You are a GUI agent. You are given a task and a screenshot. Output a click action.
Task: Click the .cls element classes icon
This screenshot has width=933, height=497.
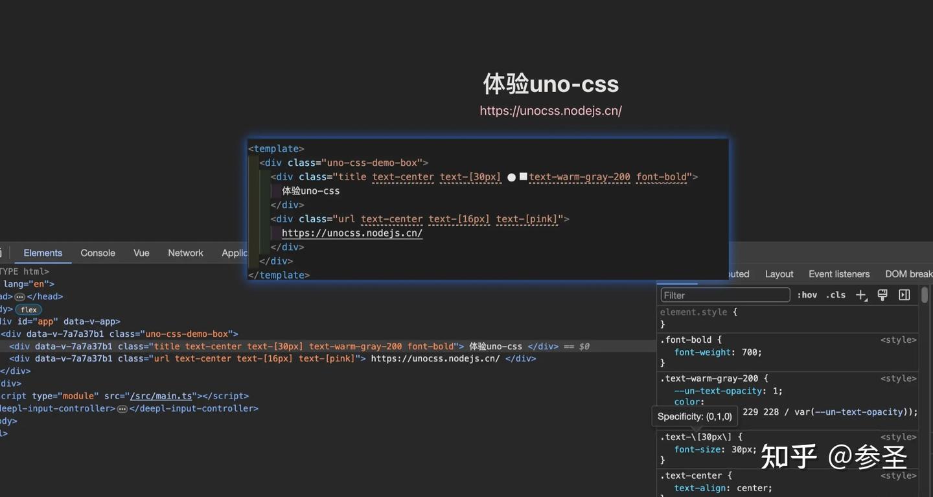[835, 295]
